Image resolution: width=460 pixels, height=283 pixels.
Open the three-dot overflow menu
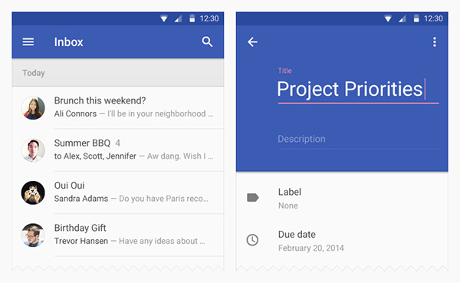(435, 42)
